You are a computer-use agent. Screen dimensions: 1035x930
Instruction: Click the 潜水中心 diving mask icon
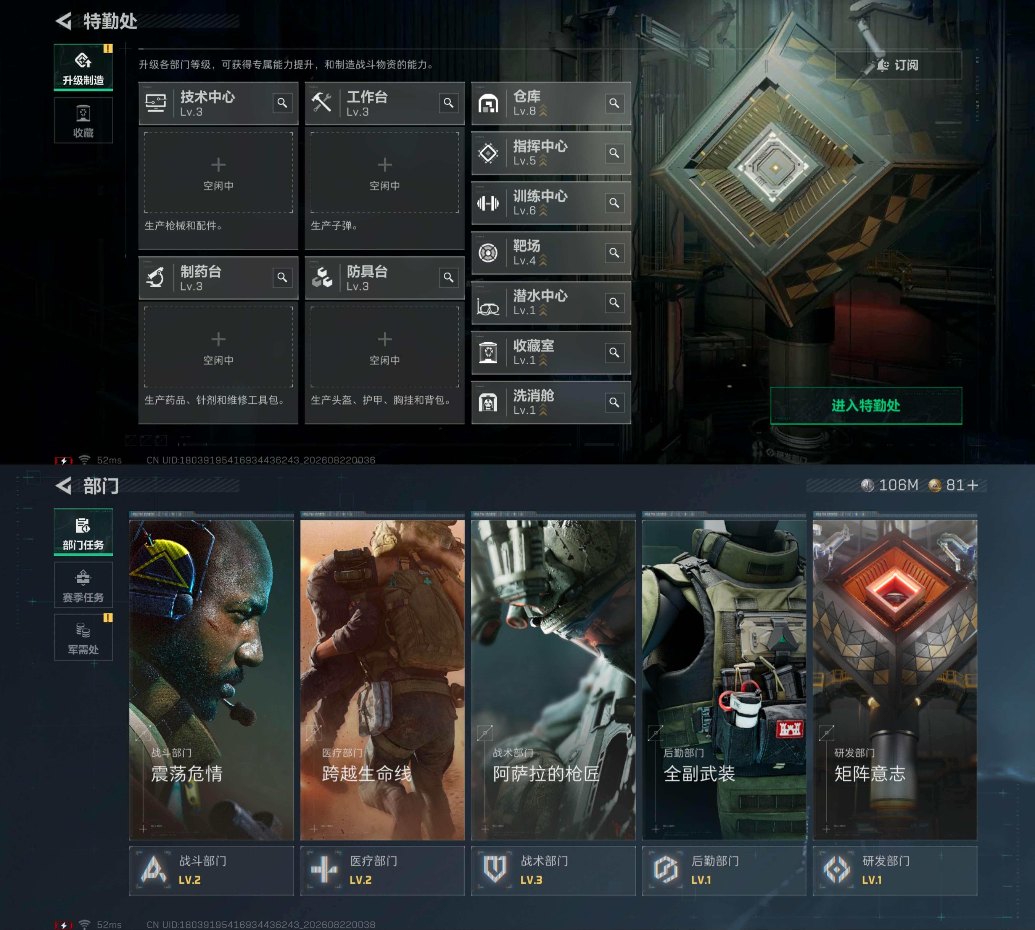488,307
